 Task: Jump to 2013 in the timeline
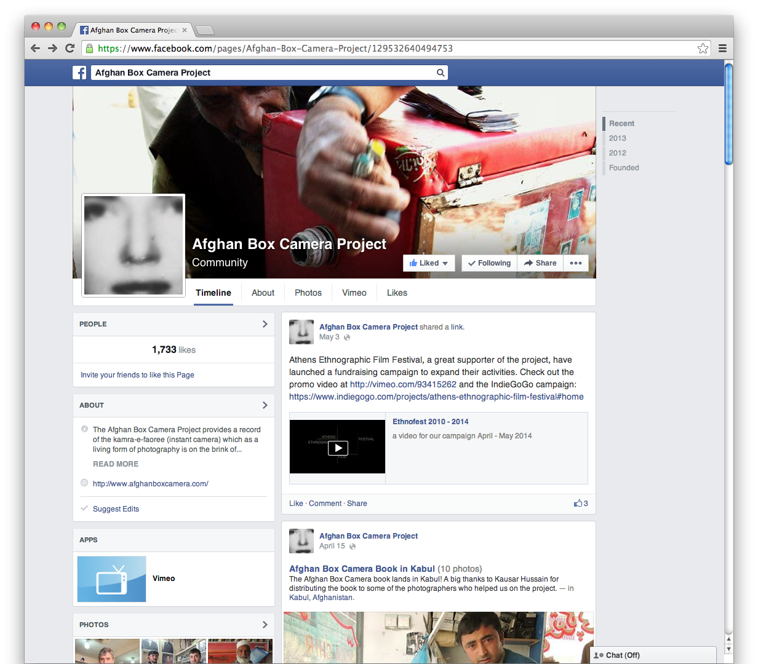(617, 138)
